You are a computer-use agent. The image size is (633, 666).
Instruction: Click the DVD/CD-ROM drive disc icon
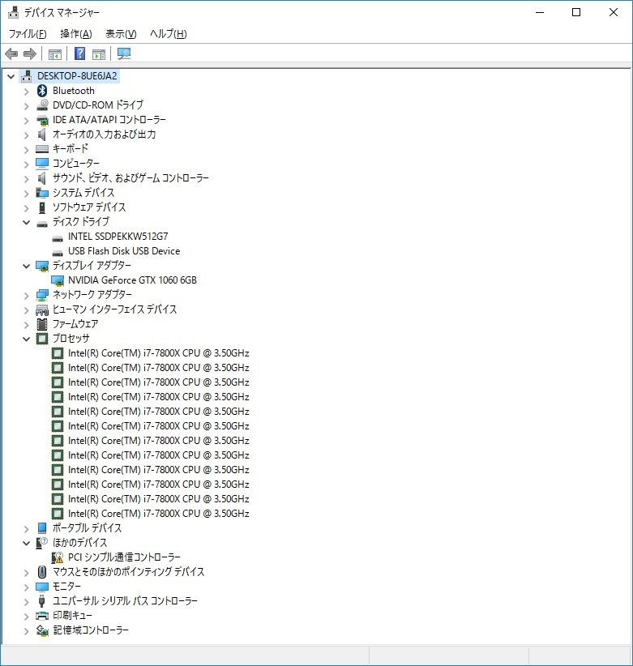pyautogui.click(x=42, y=105)
